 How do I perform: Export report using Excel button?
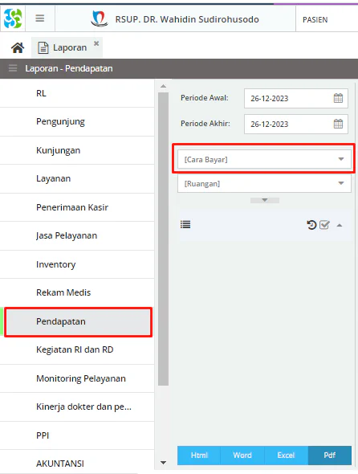point(286,456)
